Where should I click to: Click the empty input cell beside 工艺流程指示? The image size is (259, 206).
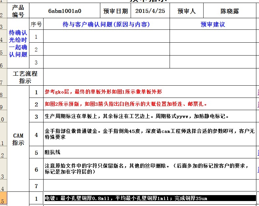click(150, 77)
